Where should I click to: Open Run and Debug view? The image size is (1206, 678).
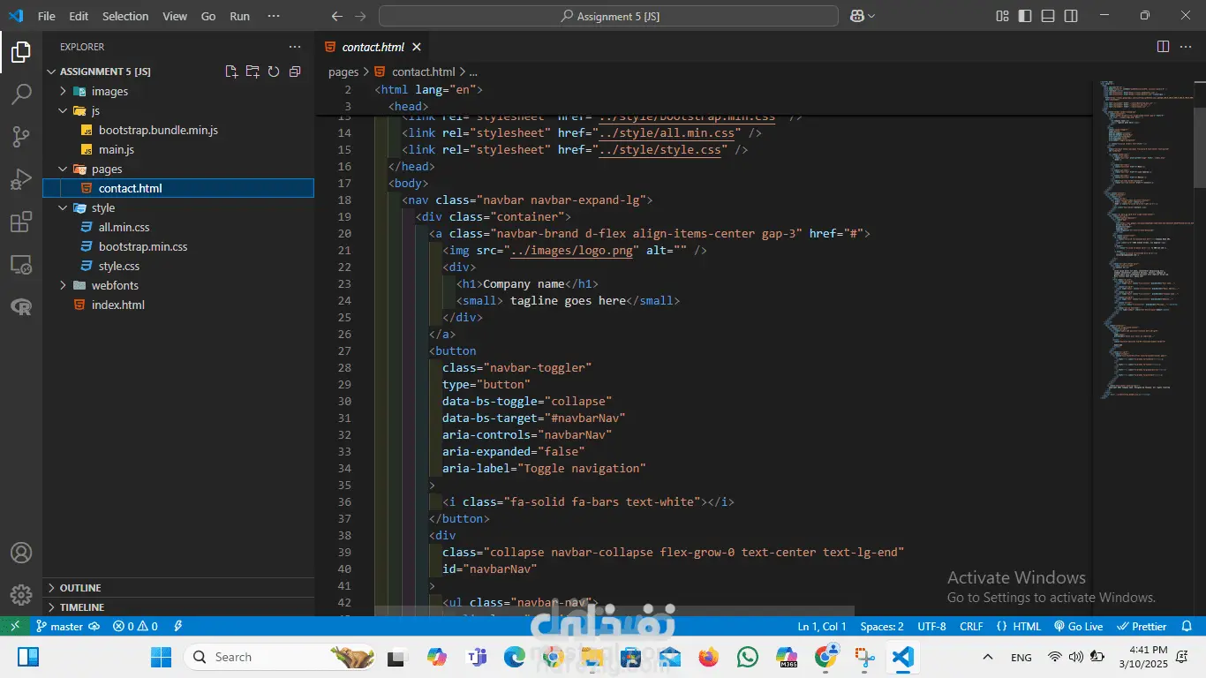coord(21,179)
